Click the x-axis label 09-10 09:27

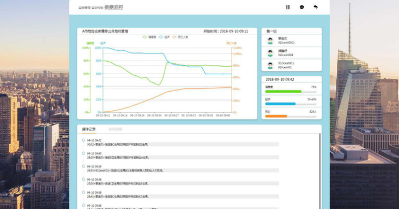pyautogui.click(x=172, y=116)
